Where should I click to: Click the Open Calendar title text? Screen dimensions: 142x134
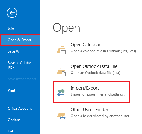tap(85, 45)
